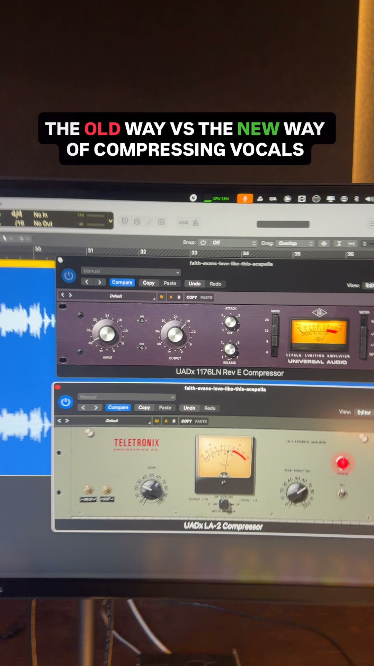Step to previous UAD preset on LA-2 toolbar
The height and width of the screenshot is (666, 374).
coord(59,420)
